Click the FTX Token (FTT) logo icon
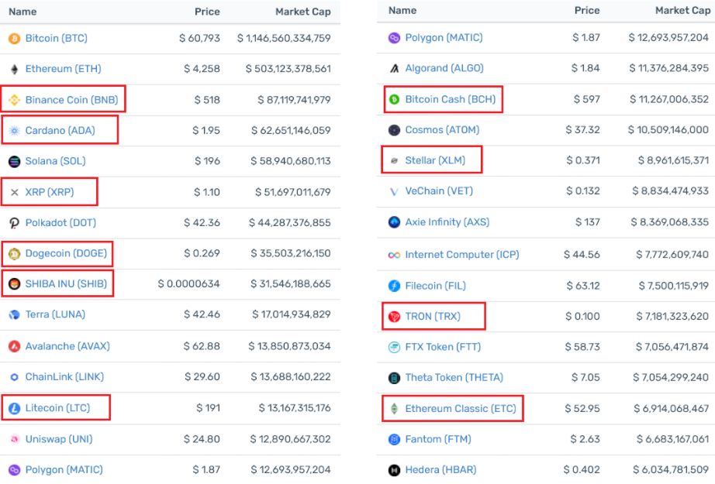 pyautogui.click(x=394, y=348)
